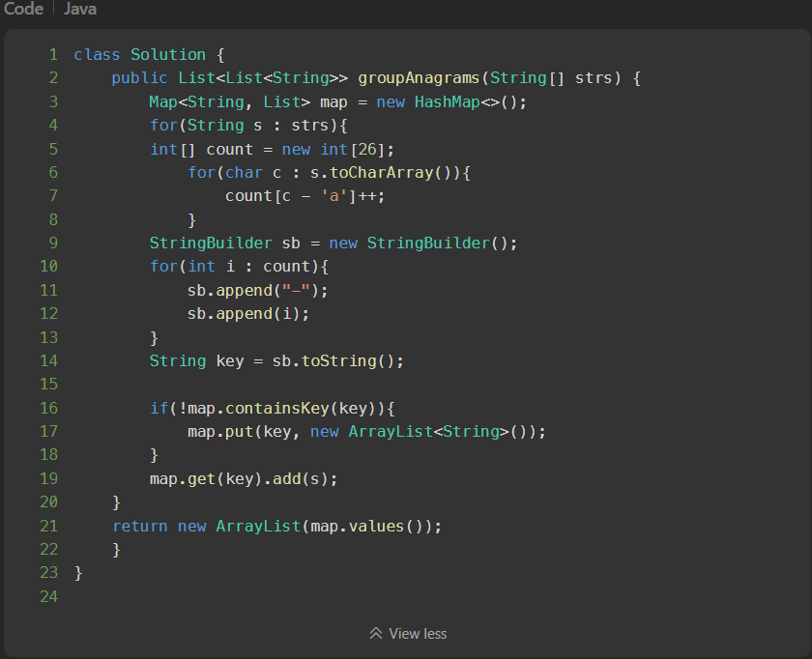Click 'Map<String, List> map' declaration on line 3

248,102
